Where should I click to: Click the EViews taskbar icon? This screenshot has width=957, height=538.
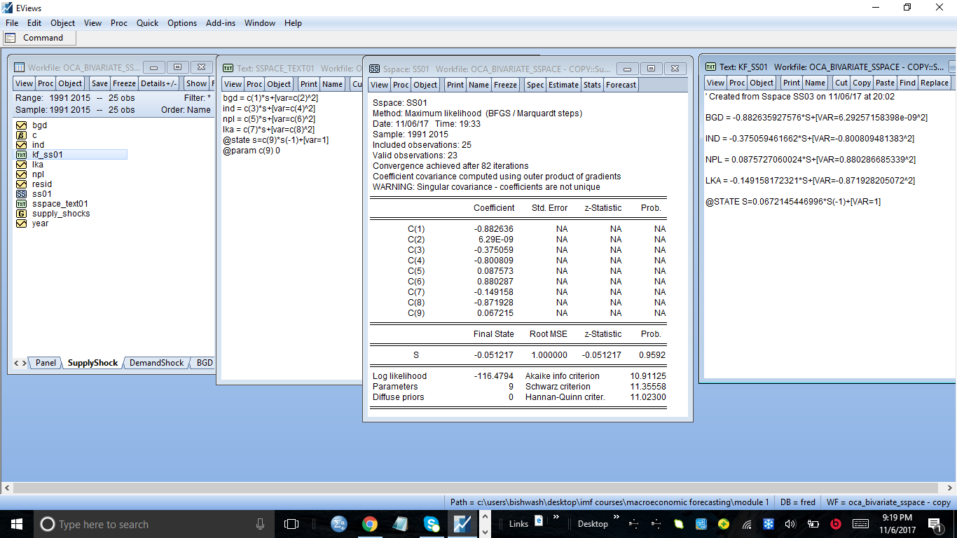[462, 524]
